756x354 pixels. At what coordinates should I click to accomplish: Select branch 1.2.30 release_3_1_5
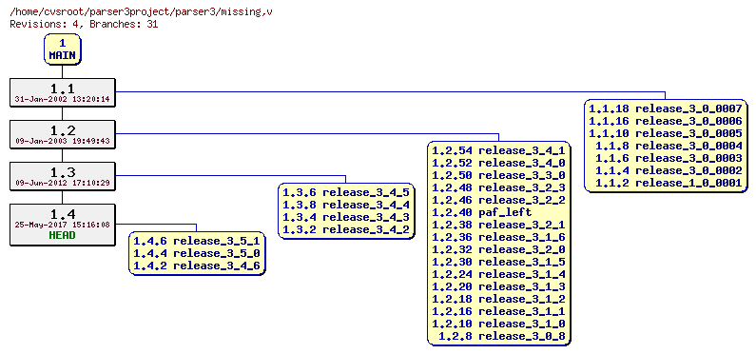tap(498, 262)
